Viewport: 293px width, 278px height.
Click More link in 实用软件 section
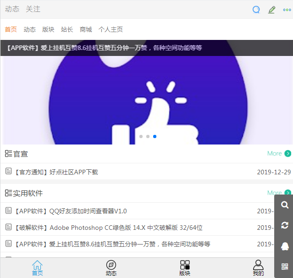[x=275, y=193]
